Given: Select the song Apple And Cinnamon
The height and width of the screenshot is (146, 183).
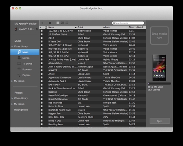Looking at the screenshot, I should click(x=60, y=77).
